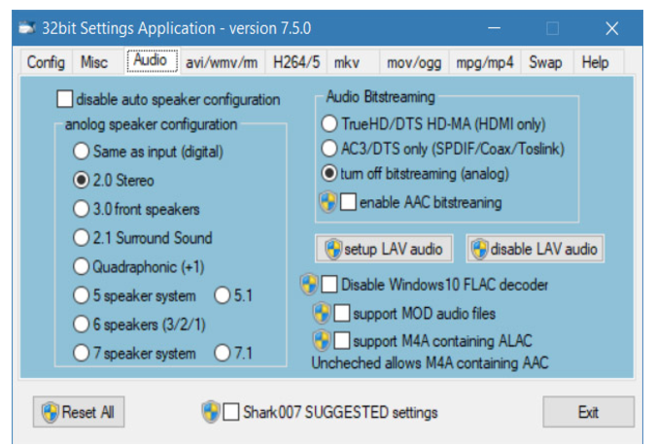
Task: Open the Config tab
Action: click(46, 62)
